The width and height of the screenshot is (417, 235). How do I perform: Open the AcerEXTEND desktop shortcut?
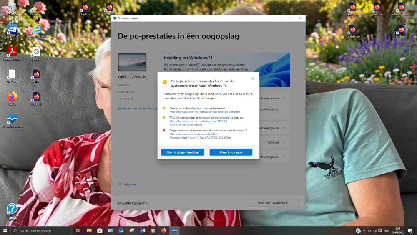point(12,31)
